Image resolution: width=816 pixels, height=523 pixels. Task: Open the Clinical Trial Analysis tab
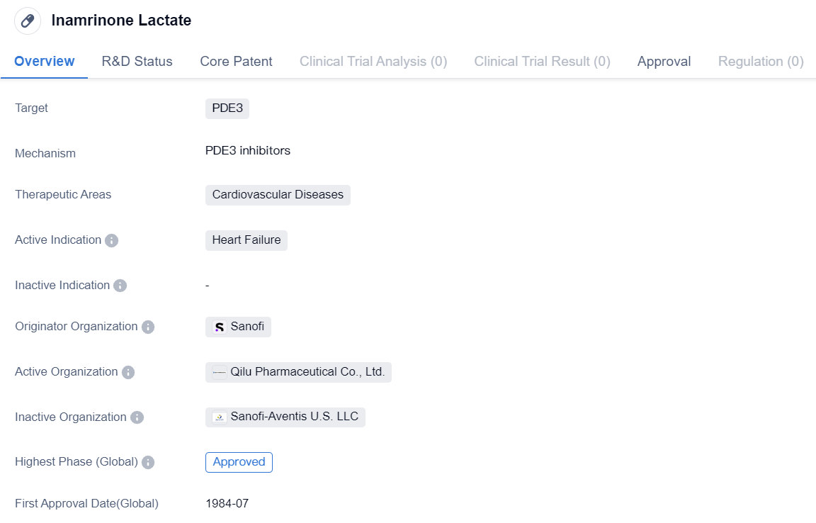373,62
